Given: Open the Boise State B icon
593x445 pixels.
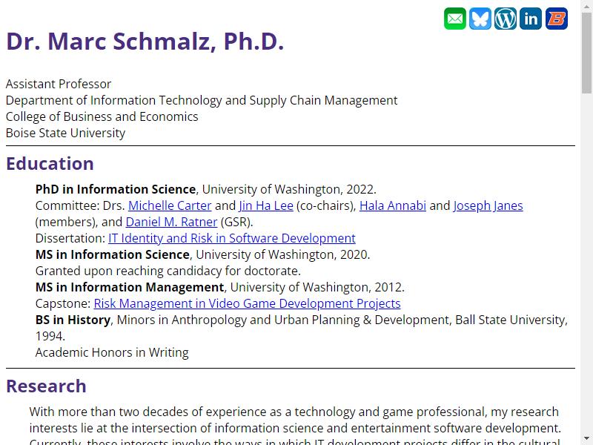Looking at the screenshot, I should [x=557, y=19].
